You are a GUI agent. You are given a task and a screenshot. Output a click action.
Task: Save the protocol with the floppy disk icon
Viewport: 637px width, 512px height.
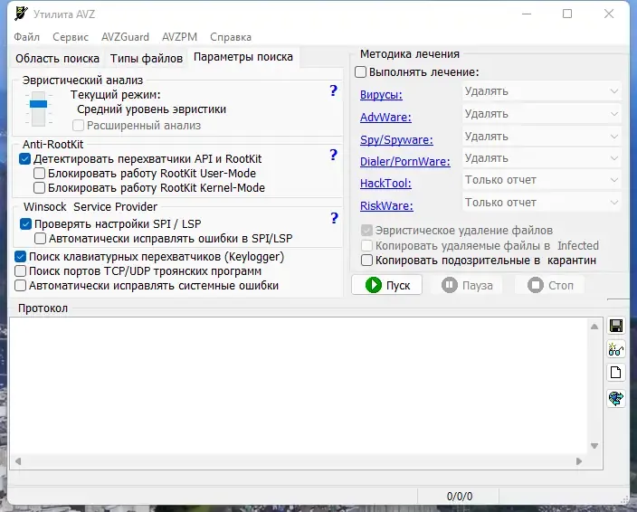click(x=616, y=326)
